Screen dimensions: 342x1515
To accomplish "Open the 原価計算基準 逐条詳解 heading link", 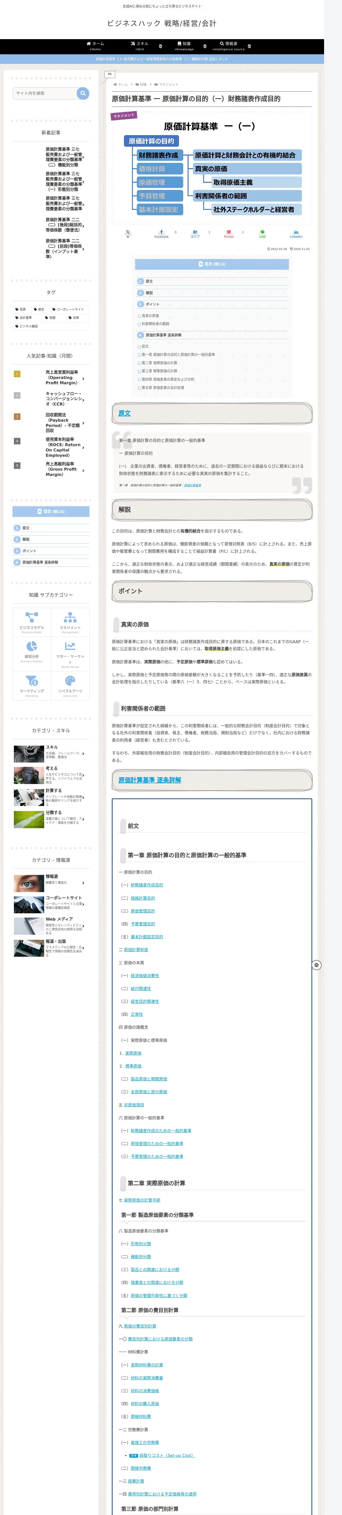I will click(150, 780).
